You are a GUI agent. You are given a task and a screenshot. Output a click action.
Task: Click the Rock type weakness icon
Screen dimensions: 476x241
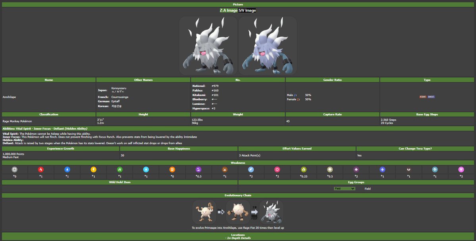coord(330,170)
